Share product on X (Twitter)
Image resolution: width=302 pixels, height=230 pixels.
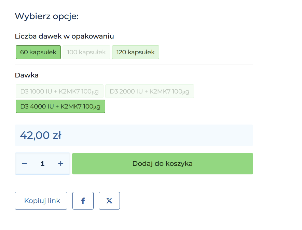(109, 201)
